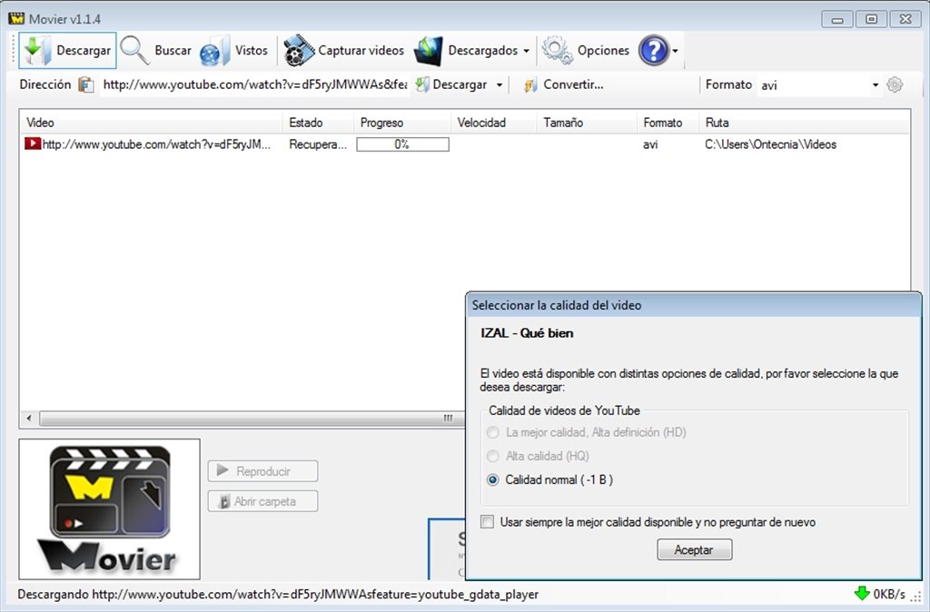Screen dimensions: 930x612
Task: Open the Vistos globe icon
Action: (x=214, y=51)
